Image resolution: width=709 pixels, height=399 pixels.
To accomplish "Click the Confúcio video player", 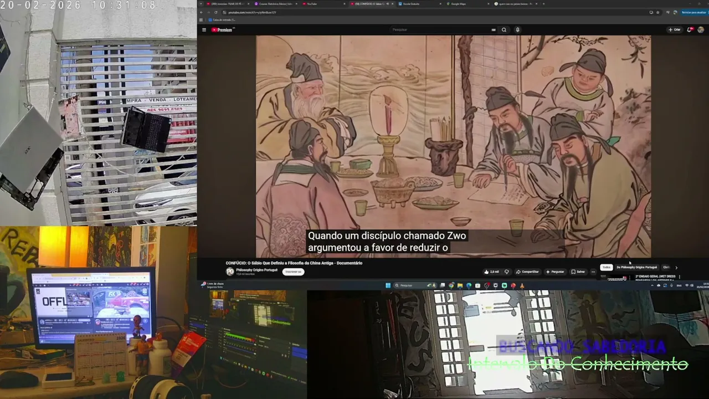I will click(x=453, y=146).
